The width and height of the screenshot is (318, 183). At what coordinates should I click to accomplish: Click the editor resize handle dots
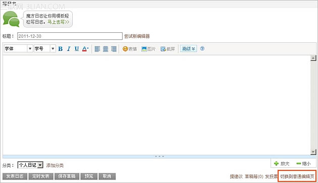coord(160,156)
